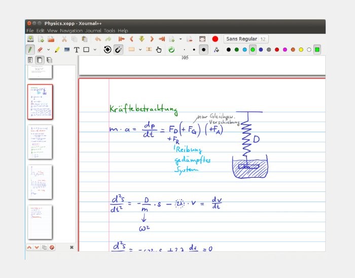The height and width of the screenshot is (278, 355).
Task: Expand the Eraser options dropdown
Action: pyautogui.click(x=48, y=50)
